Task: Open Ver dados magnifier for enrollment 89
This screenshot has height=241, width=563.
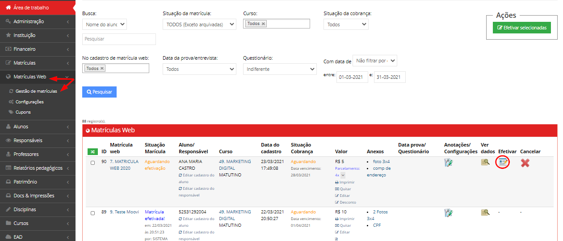Action: click(485, 212)
